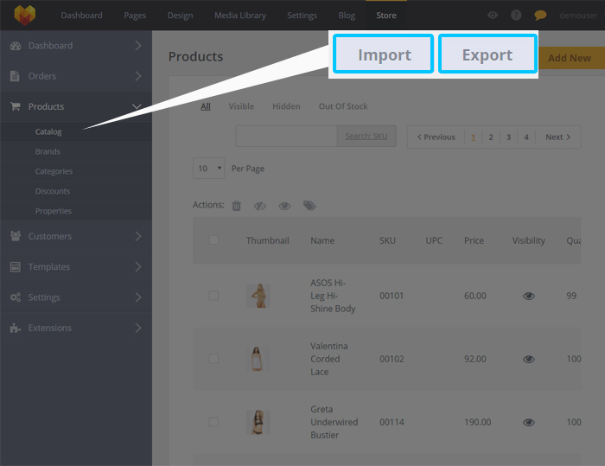The width and height of the screenshot is (605, 466).
Task: Open Pages in the top navigation
Action: [x=135, y=16]
